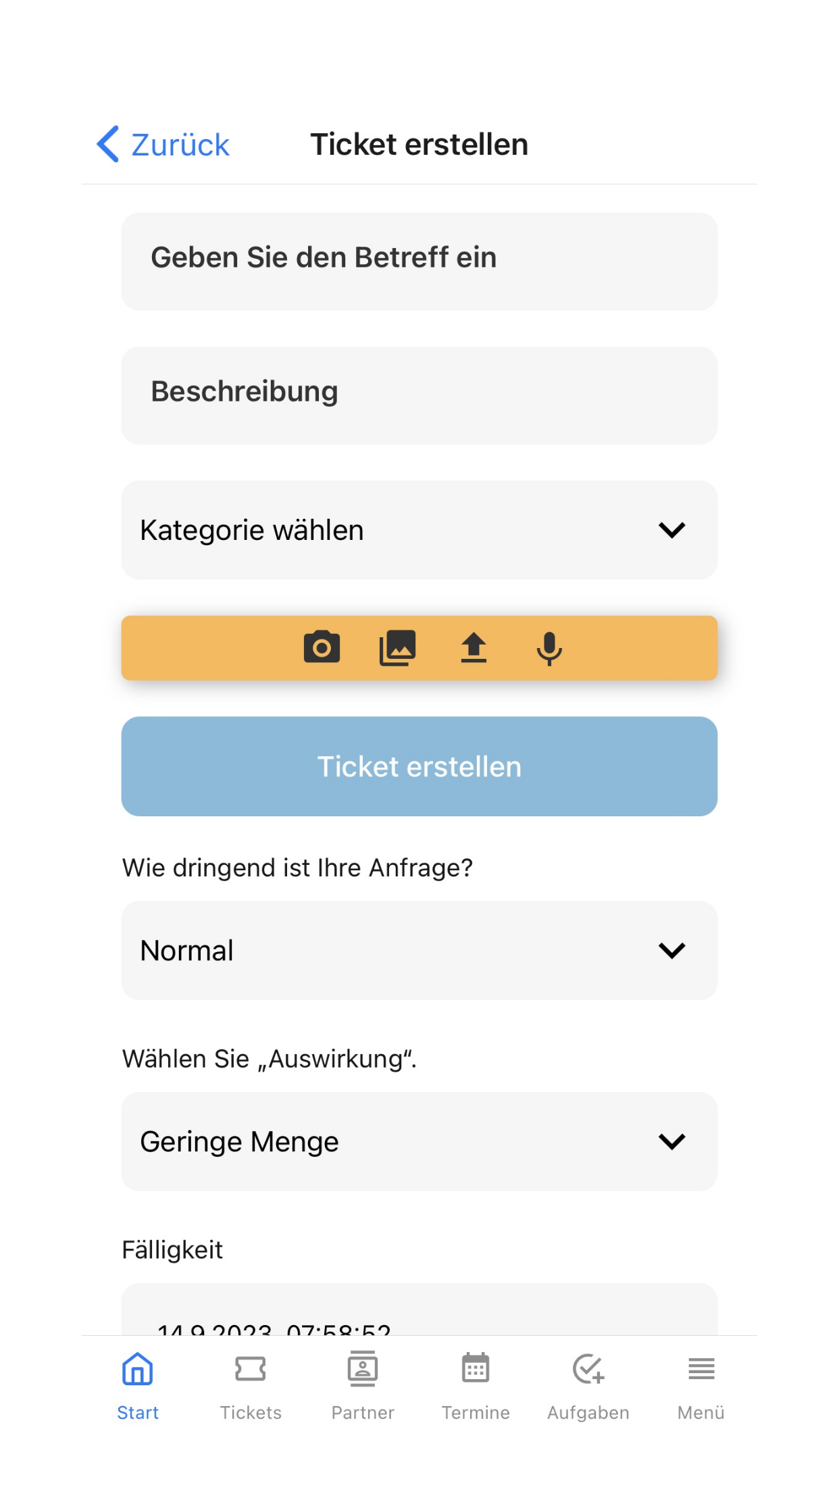Open the photo gallery icon

coord(398,647)
